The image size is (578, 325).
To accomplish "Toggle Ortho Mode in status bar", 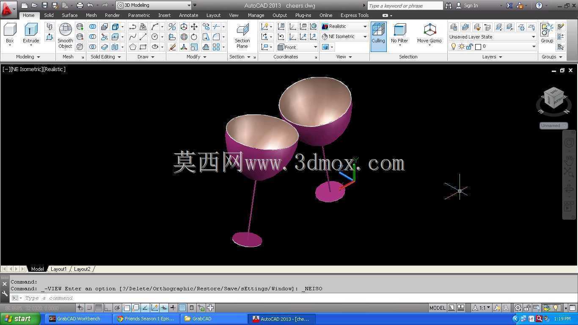I will [x=108, y=308].
